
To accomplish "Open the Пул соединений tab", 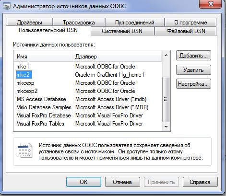I will (135, 22).
